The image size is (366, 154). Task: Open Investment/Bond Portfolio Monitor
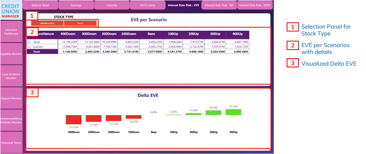point(11,120)
